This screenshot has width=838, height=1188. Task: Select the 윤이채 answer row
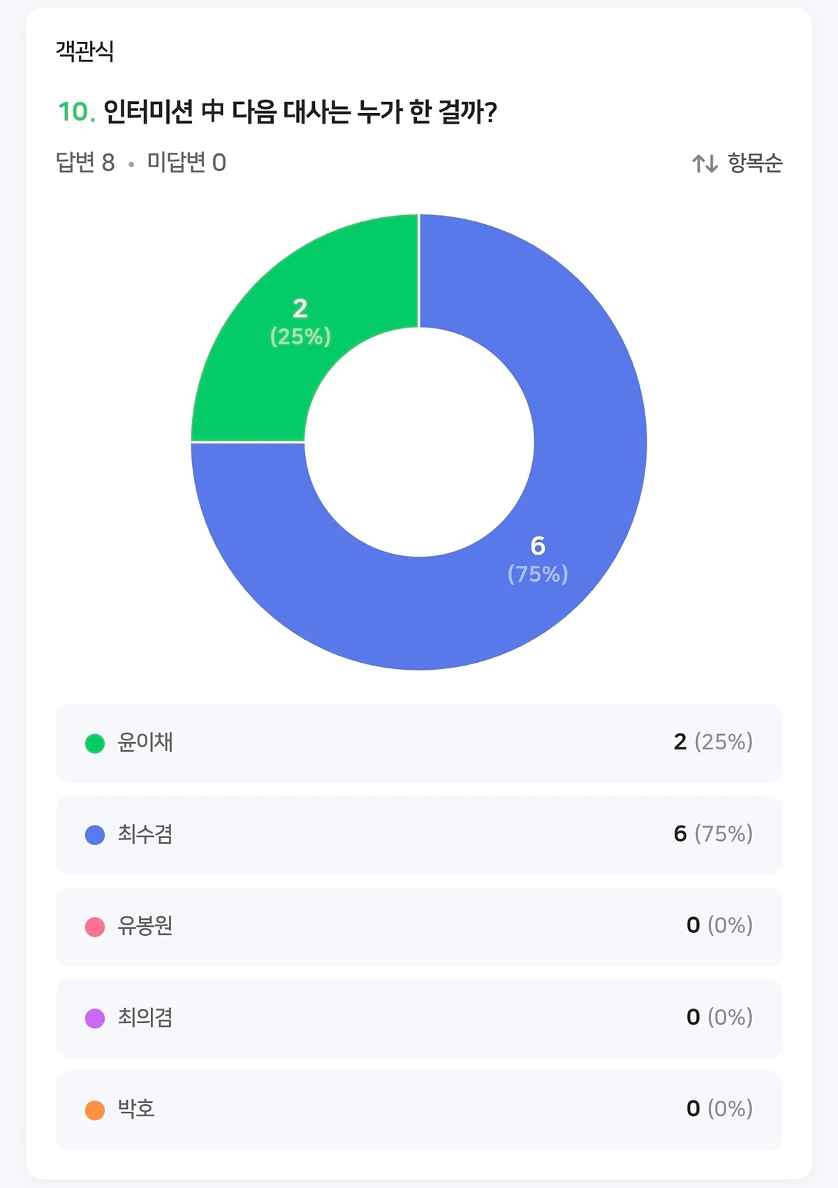pyautogui.click(x=419, y=743)
